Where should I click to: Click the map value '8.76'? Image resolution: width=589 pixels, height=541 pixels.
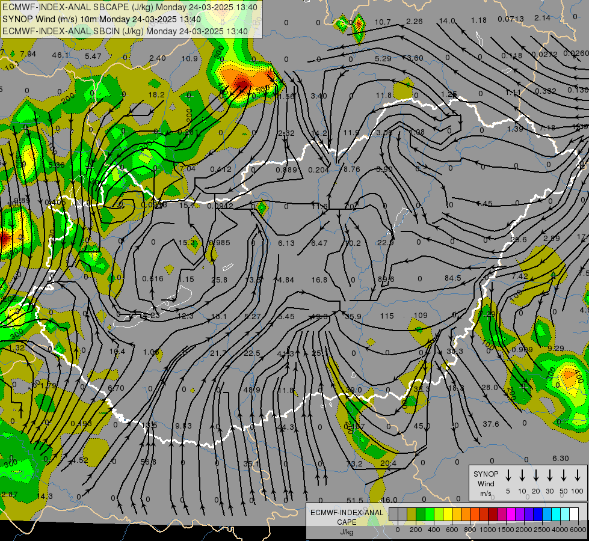pos(352,170)
